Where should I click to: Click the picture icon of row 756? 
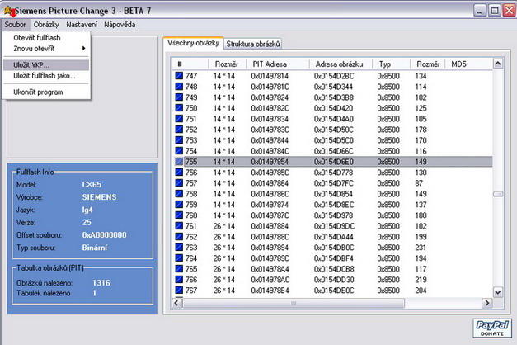coord(179,172)
